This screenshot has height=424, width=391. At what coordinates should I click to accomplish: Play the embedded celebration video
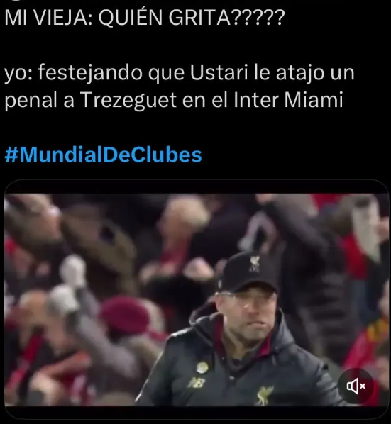197,299
